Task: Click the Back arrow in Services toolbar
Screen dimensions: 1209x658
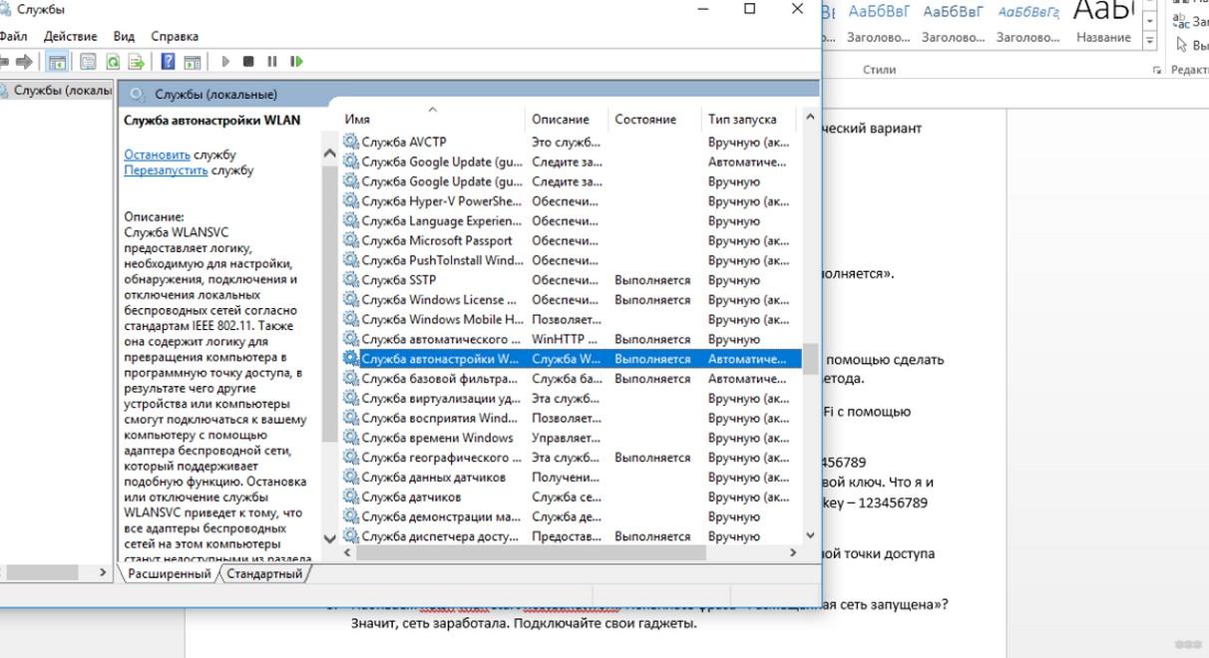Action: [4, 62]
